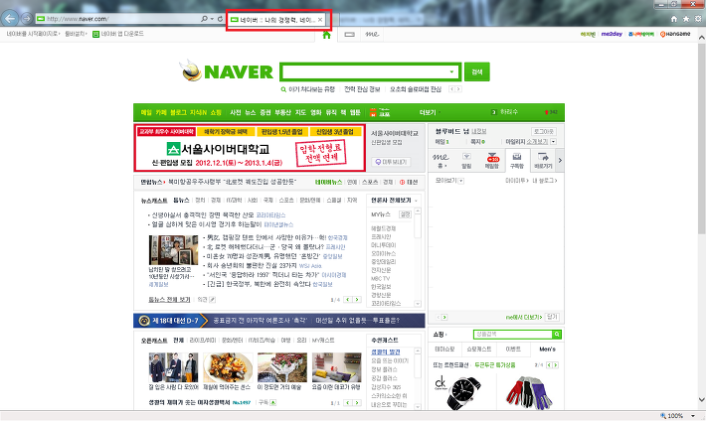Expand the 언론사 전체보기 dropdown
This screenshot has height=421, width=706.
(x=416, y=201)
